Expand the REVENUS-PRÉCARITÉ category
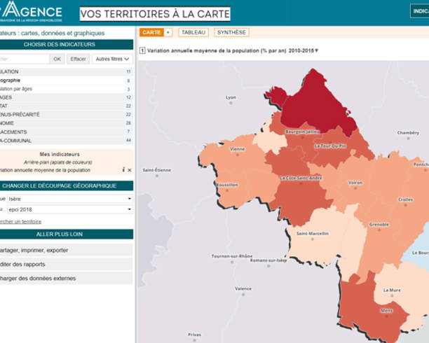The width and height of the screenshot is (429, 343). [67, 115]
